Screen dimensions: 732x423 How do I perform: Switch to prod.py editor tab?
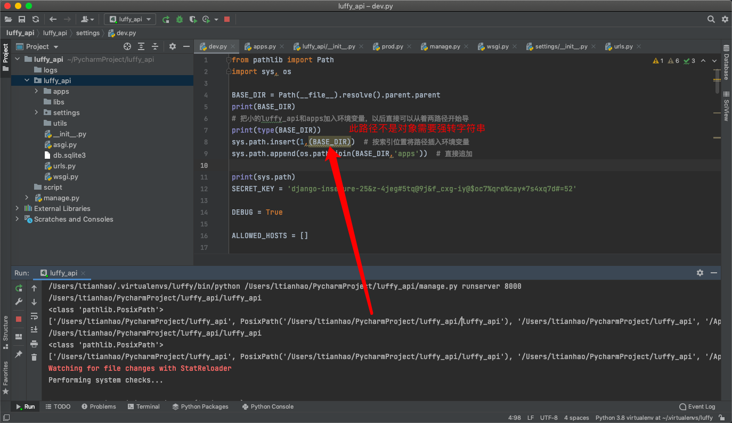[x=392, y=46]
